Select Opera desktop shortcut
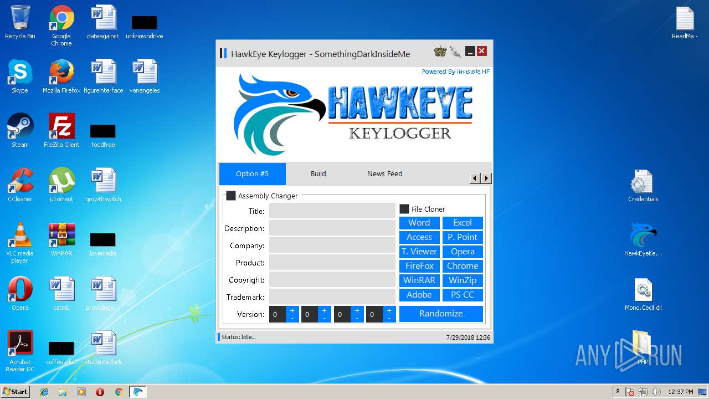 coord(20,294)
